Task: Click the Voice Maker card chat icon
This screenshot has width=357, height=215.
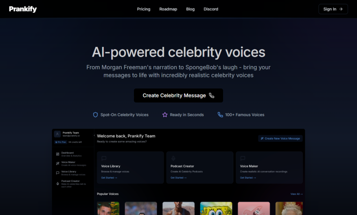Action: click(243, 158)
